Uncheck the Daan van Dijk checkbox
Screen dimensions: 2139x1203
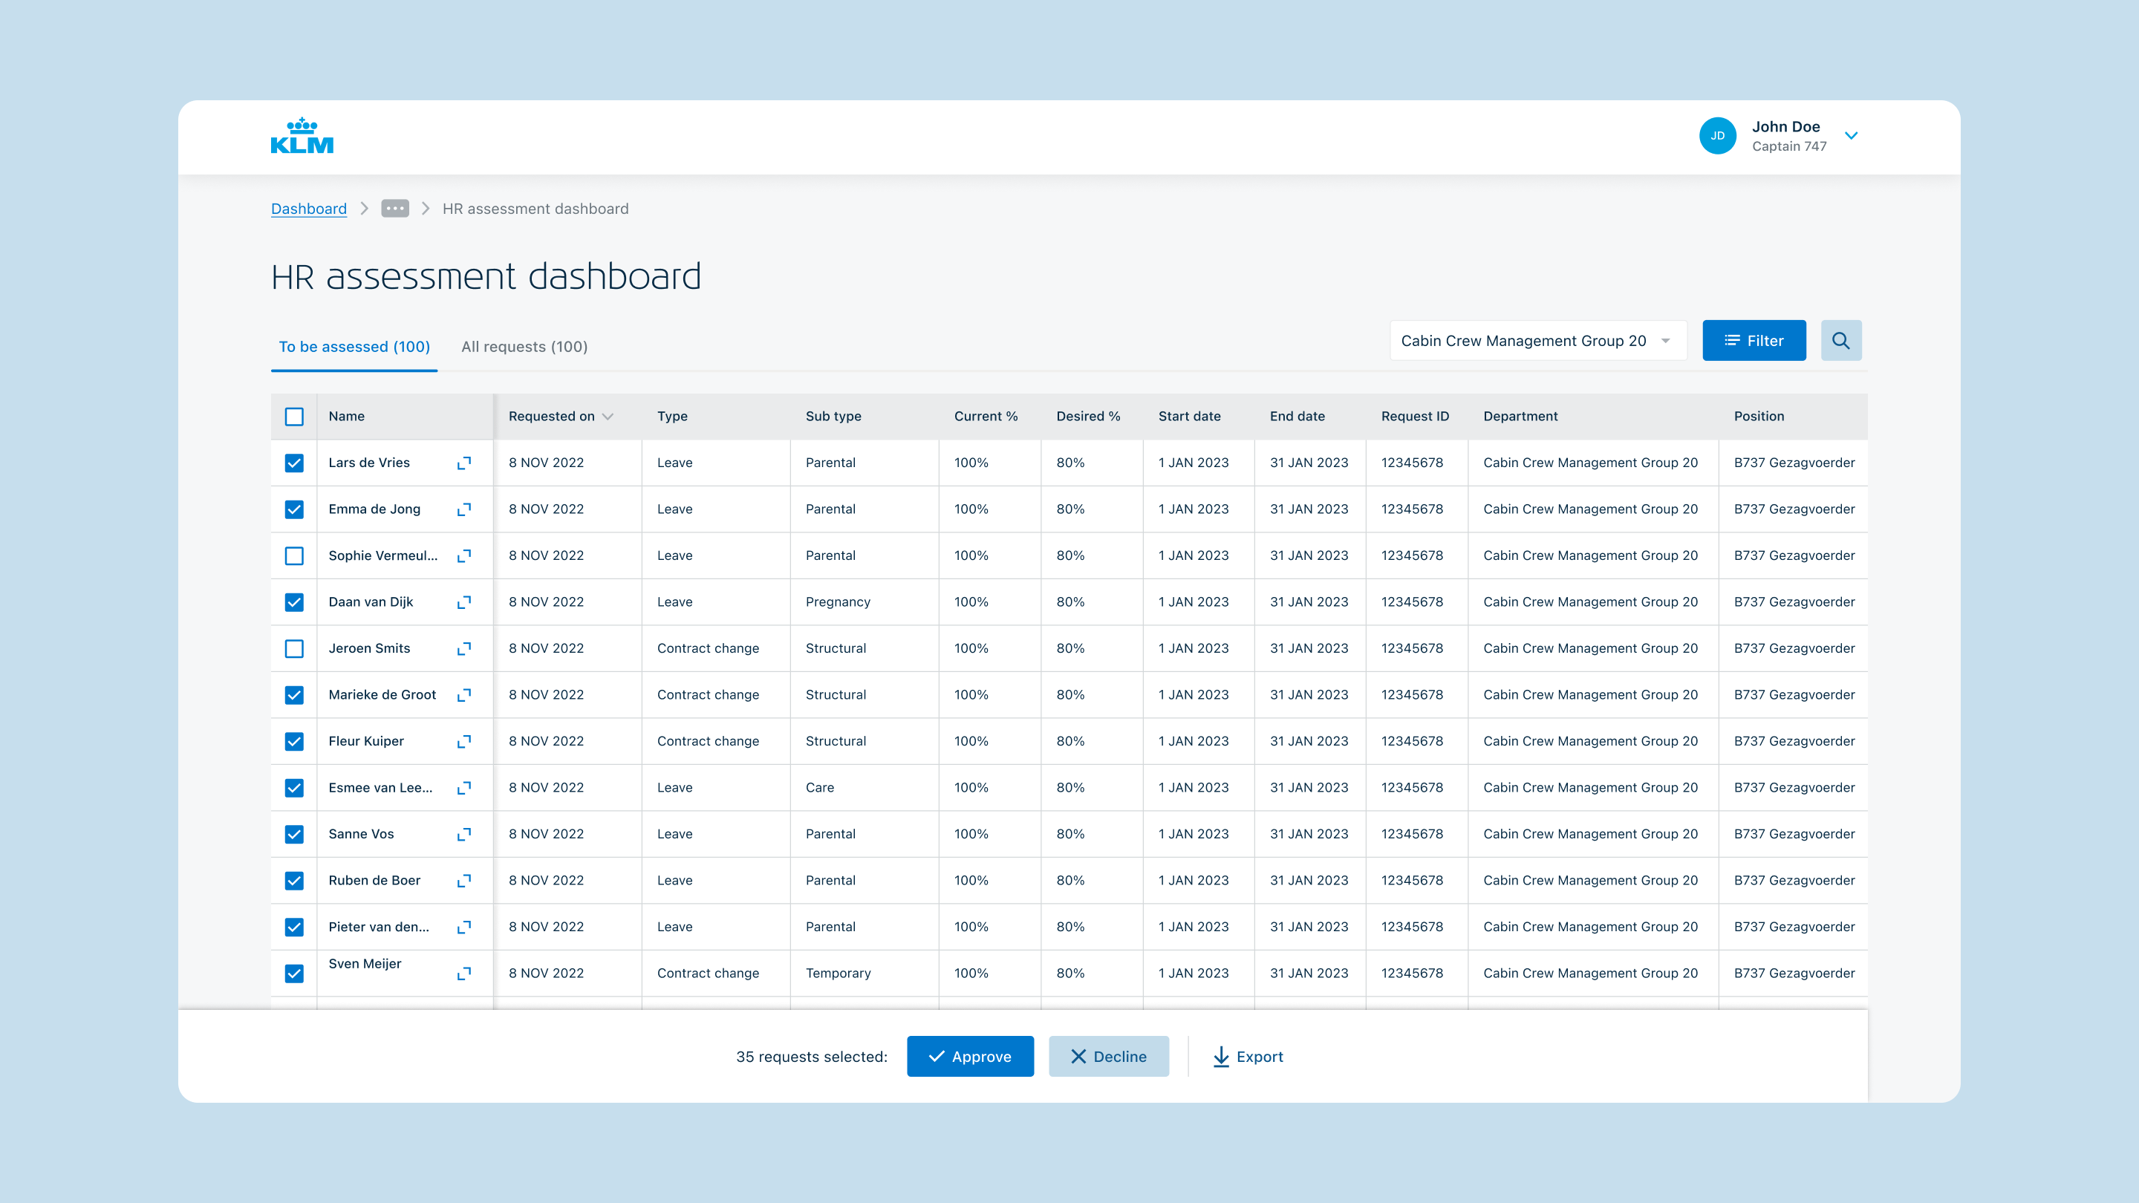tap(294, 602)
